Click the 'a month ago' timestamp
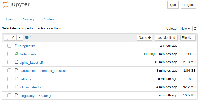The width and height of the screenshot is (200, 102). pos(168,95)
